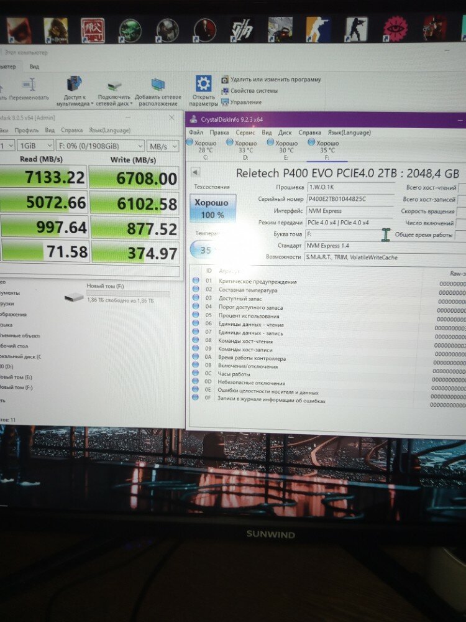This screenshot has width=466, height=622.
Task: Select Небезопасные отключения attribute row
Action: (329, 383)
